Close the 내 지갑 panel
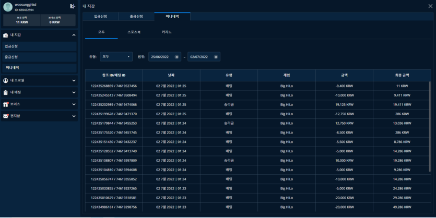This screenshot has height=218, width=436. (430, 6)
